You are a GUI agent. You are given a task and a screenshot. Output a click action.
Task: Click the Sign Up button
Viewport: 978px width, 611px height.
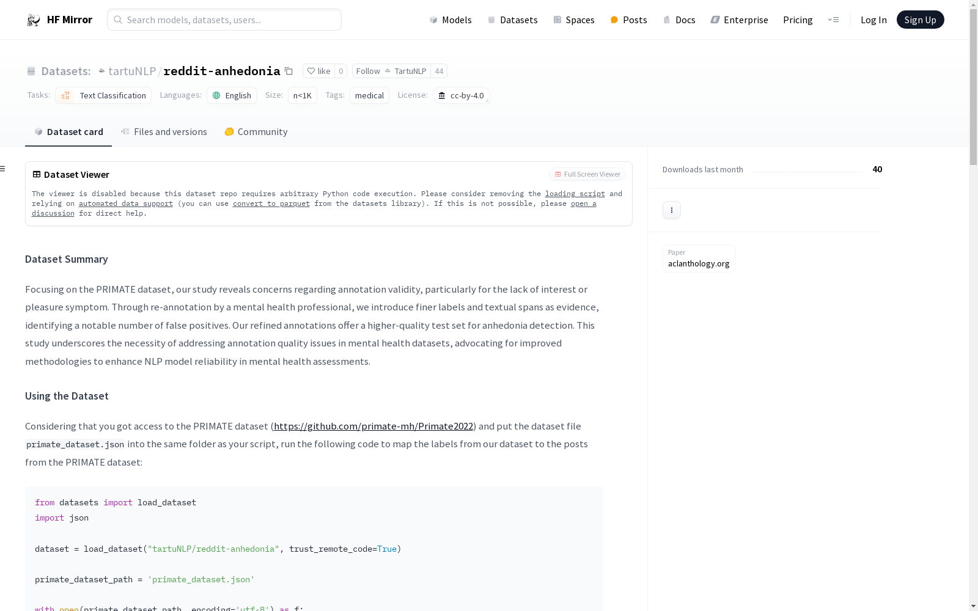(x=920, y=20)
